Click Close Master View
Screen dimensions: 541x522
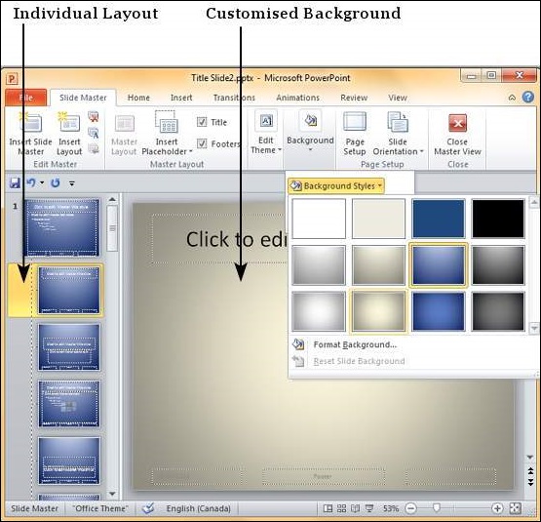coord(457,135)
